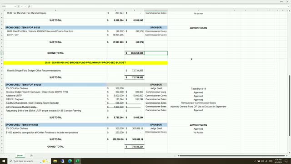Image resolution: width=291 pixels, height=164 pixels.
Task: Launch Microsoft Edge from the taskbar
Action: tap(70, 161)
